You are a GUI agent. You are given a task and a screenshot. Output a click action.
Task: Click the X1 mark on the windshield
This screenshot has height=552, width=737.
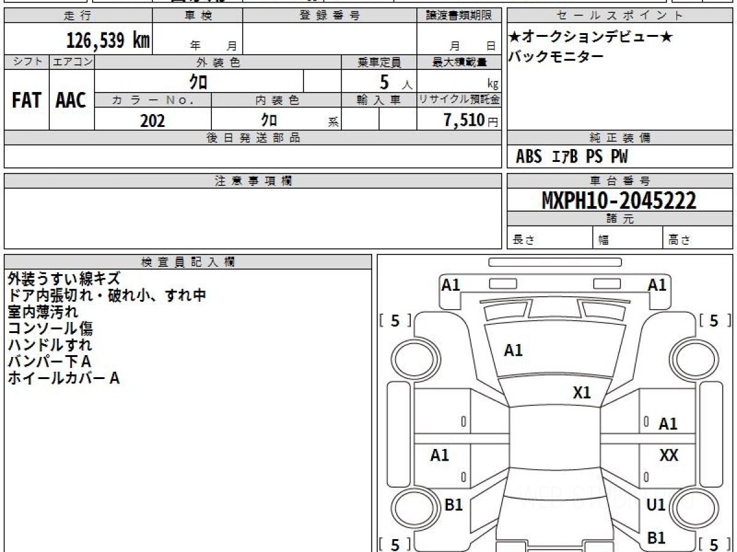[582, 393]
